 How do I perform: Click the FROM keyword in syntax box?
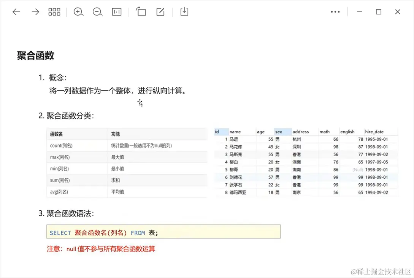click(138, 233)
